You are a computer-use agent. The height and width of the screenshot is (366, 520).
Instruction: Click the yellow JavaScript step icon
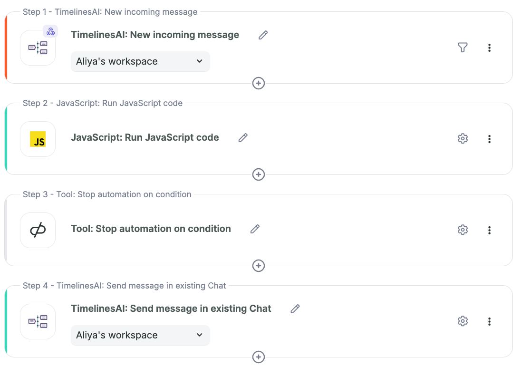tap(38, 139)
